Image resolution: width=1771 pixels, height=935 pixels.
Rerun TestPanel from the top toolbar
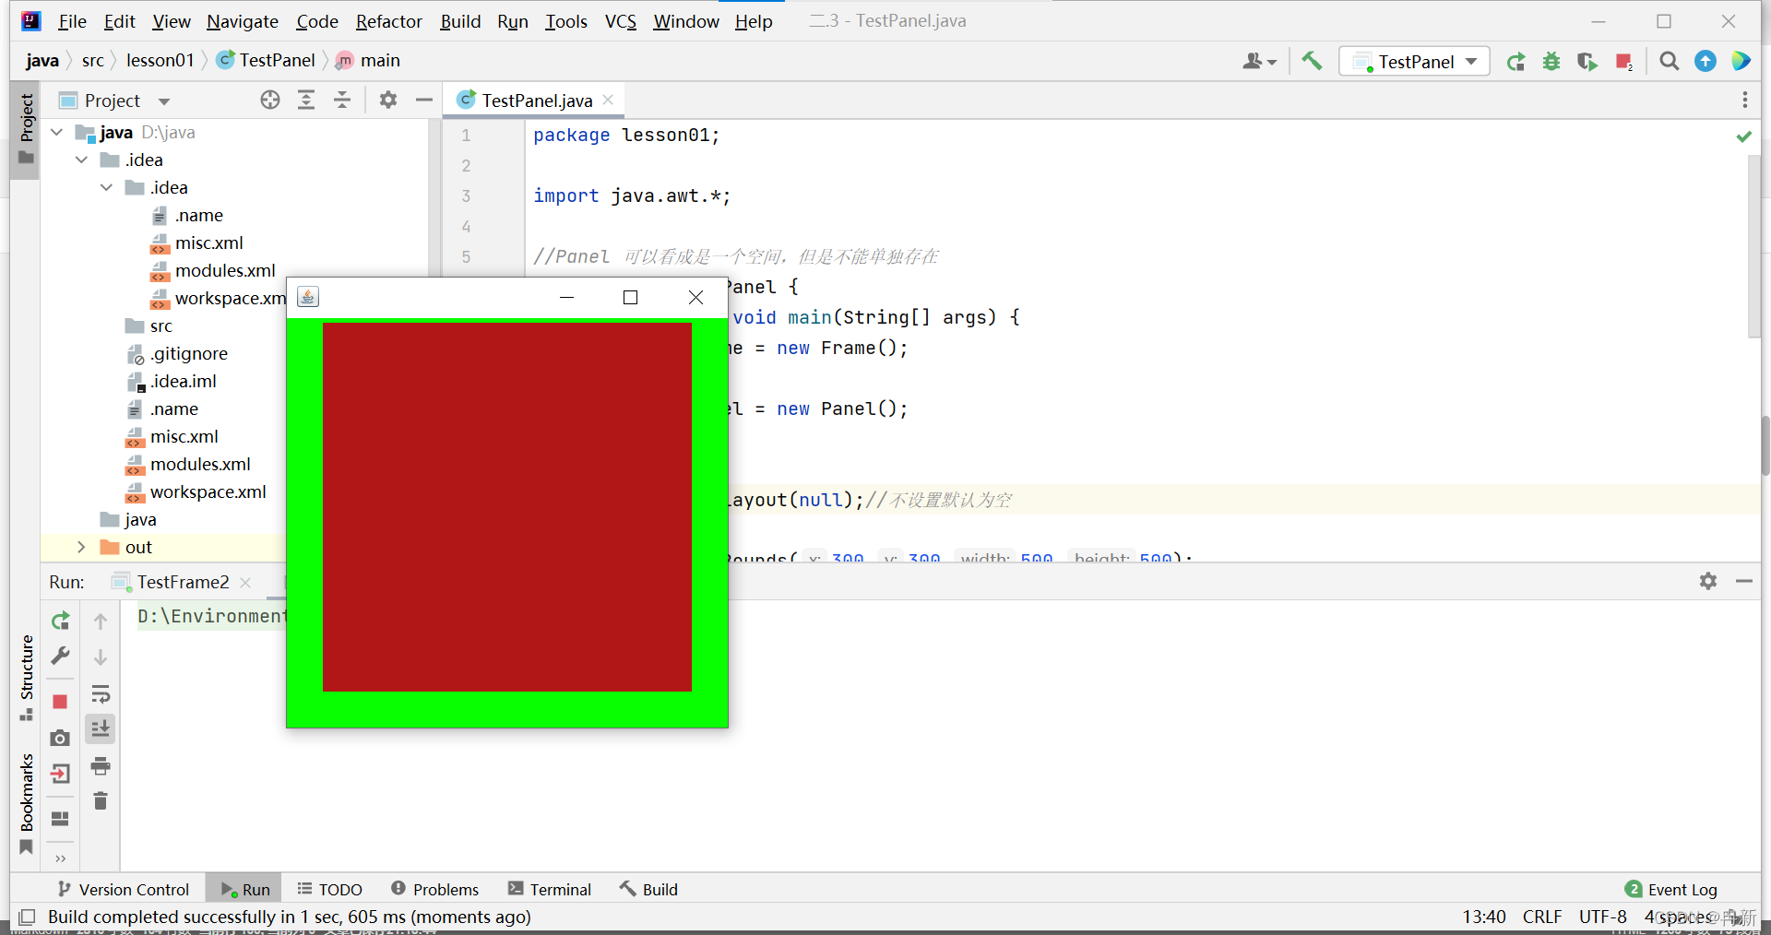[x=1515, y=62]
